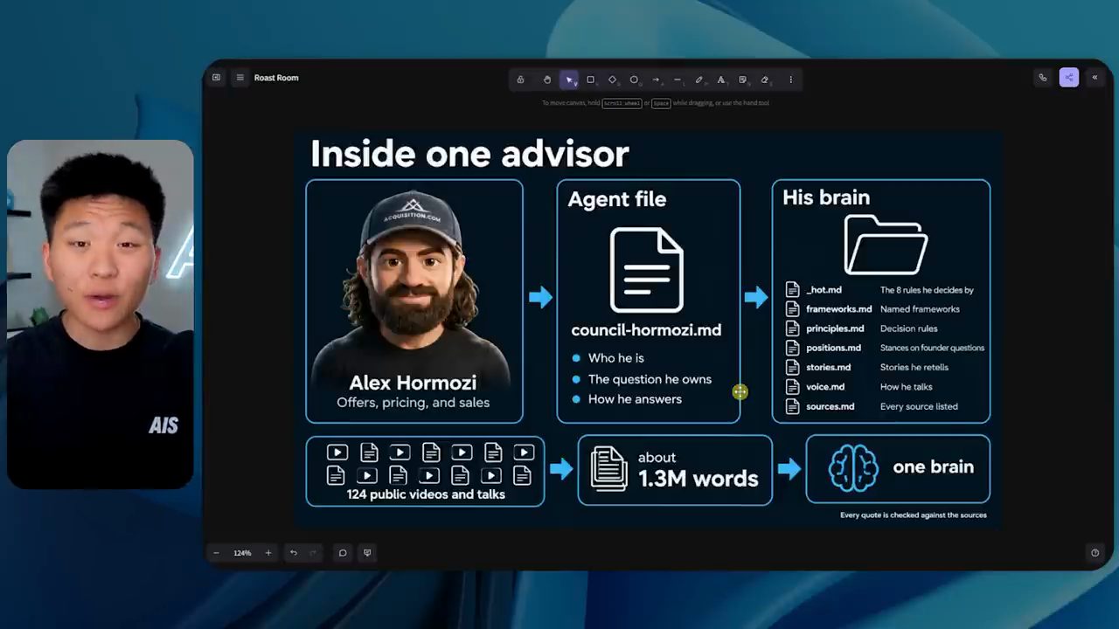Viewport: 1119px width, 629px height.
Task: Zoom in with the plus button
Action: click(268, 553)
